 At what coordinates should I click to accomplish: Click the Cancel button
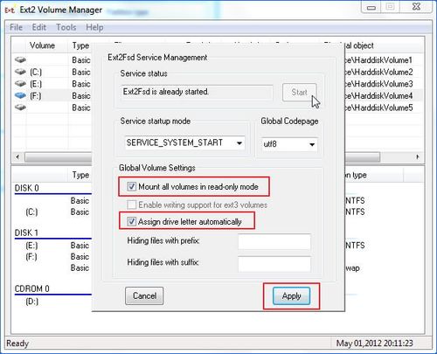pos(144,296)
